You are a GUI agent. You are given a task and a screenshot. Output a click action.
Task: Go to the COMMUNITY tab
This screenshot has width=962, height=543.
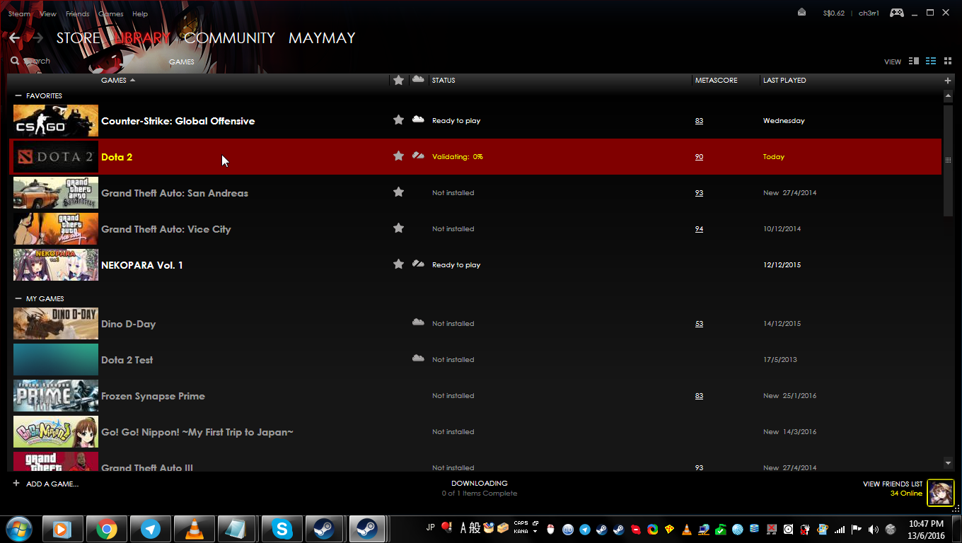(x=230, y=38)
